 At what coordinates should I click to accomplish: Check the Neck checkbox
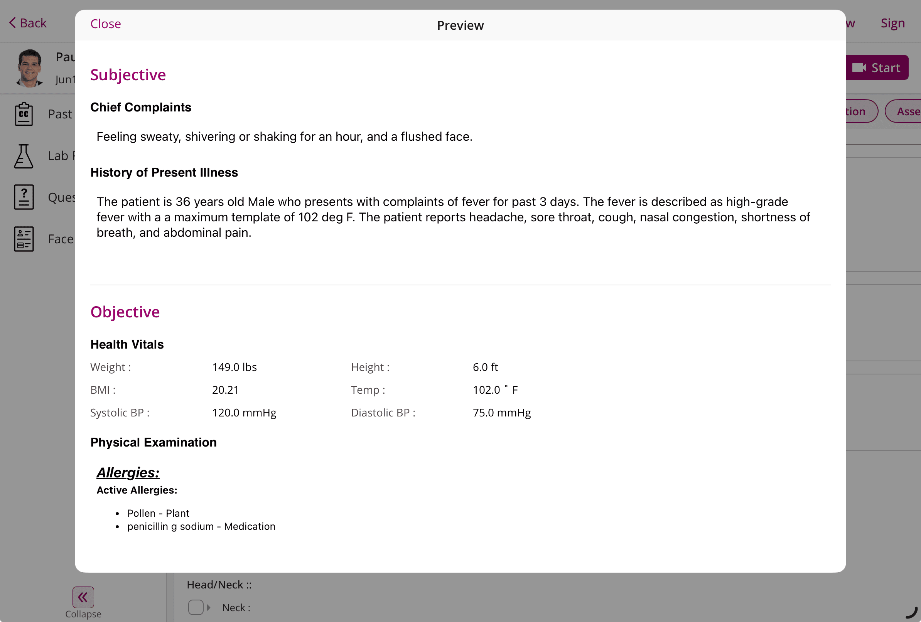click(196, 607)
